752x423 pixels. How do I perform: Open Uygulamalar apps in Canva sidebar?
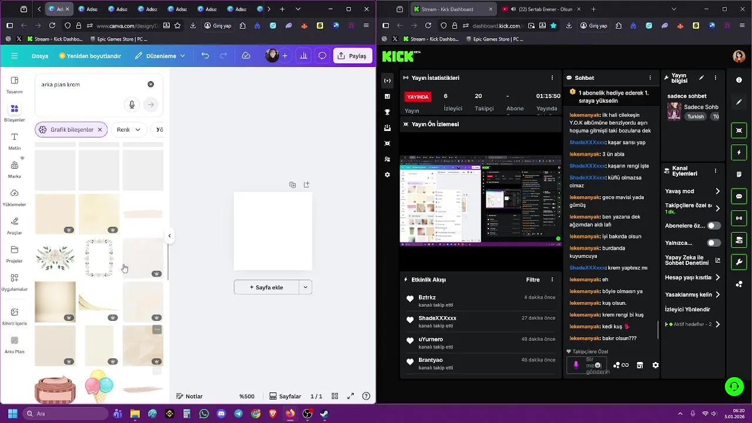[x=15, y=282]
